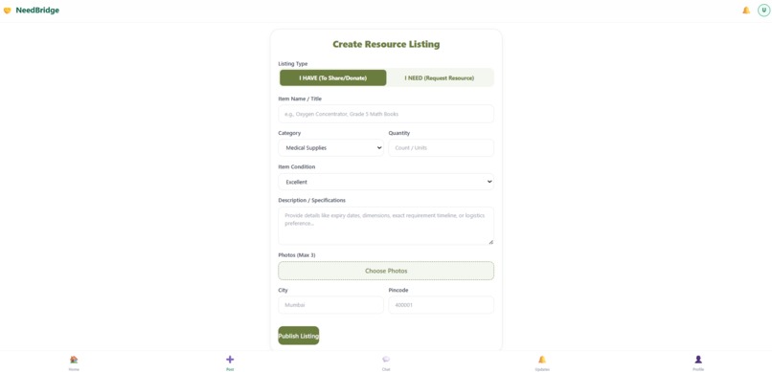The width and height of the screenshot is (772, 372).
Task: Click the Pincode input field
Action: point(442,305)
